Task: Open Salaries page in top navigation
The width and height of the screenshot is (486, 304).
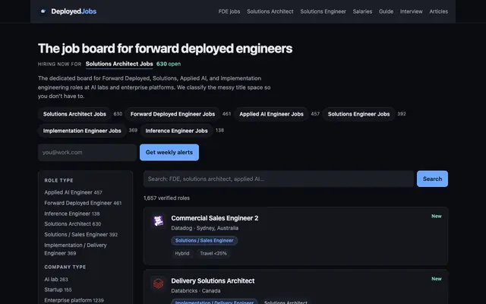Action: coord(362,11)
